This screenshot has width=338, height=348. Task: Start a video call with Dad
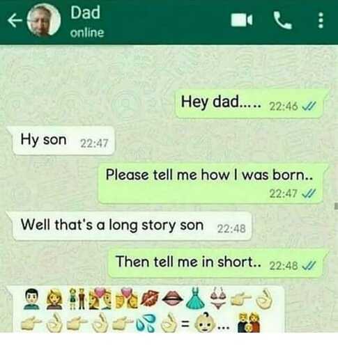click(242, 20)
